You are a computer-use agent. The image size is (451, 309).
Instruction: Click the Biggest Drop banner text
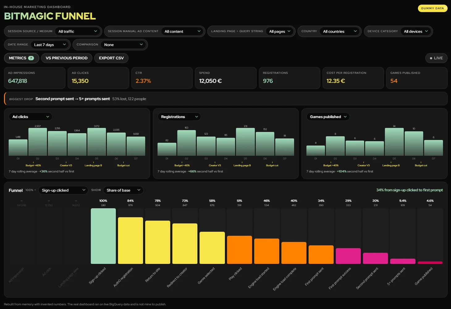78,99
